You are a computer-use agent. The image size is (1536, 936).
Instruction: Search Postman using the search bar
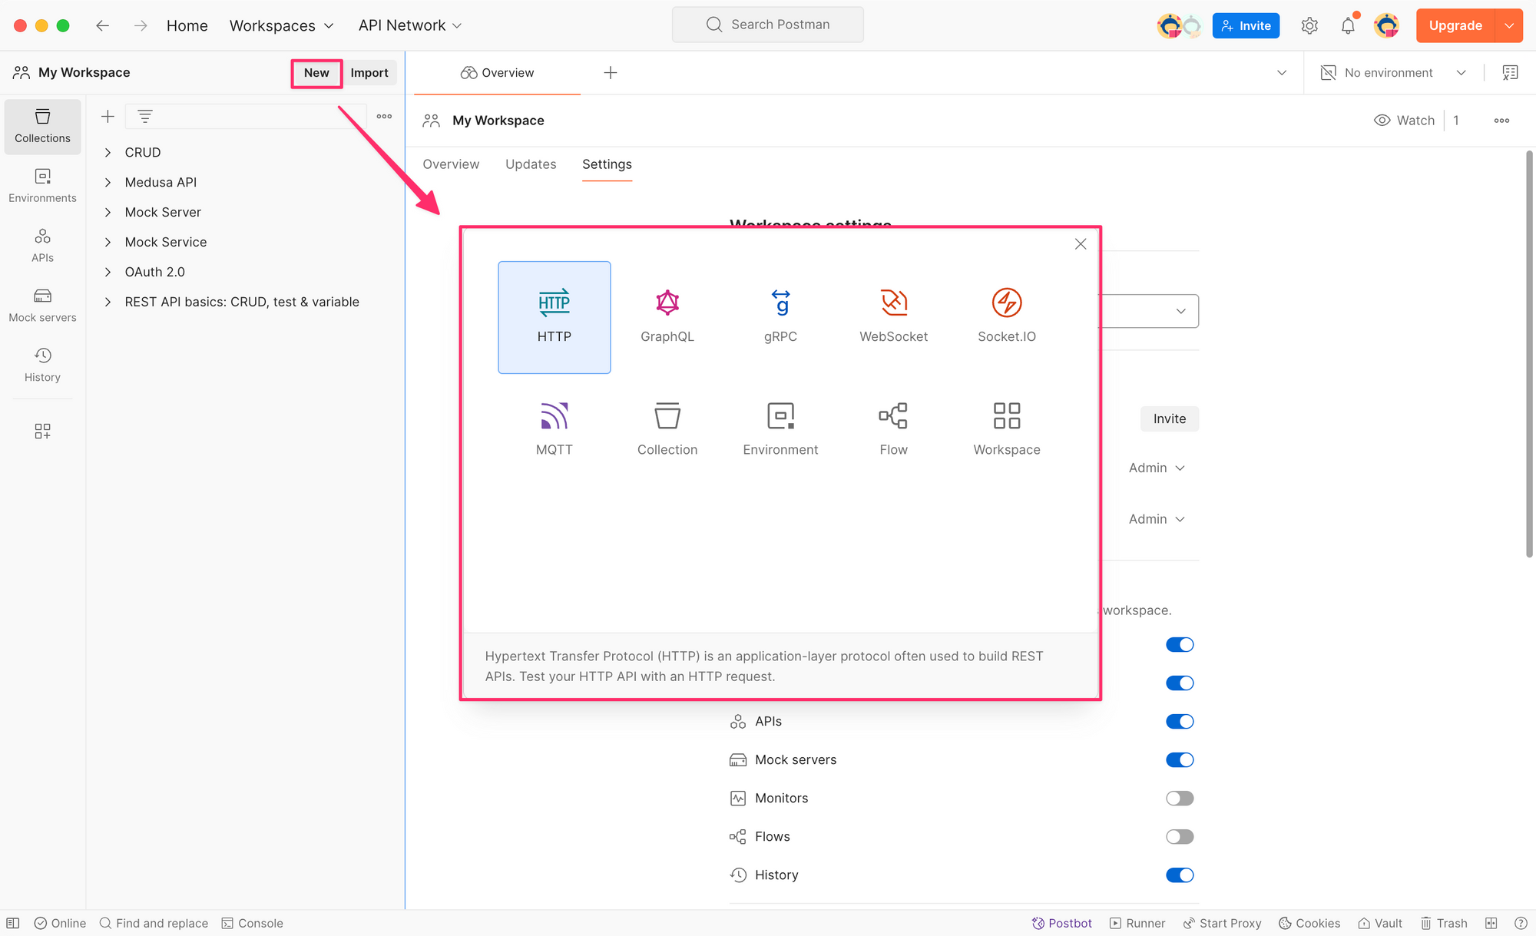coord(768,24)
